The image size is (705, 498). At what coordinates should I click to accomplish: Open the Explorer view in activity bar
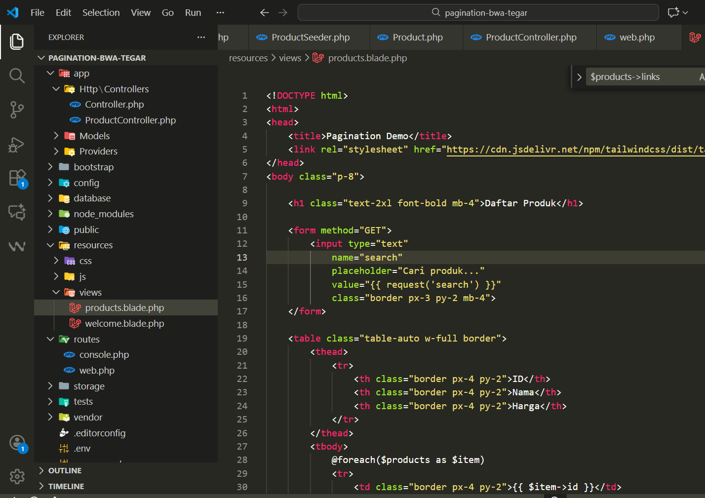(17, 41)
